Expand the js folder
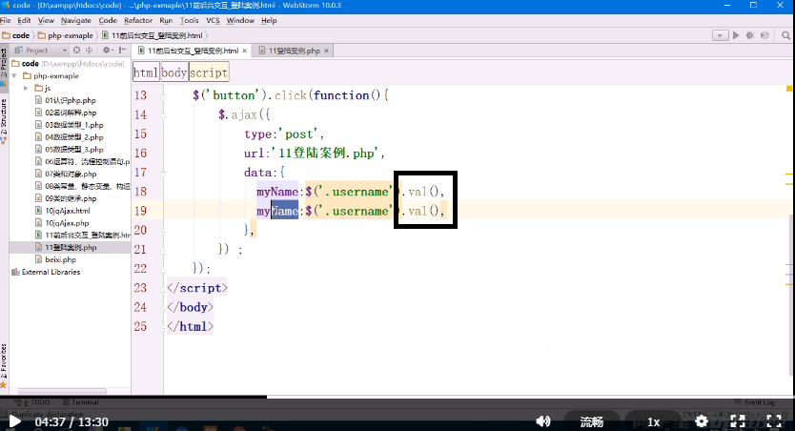This screenshot has height=431, width=795. point(26,89)
